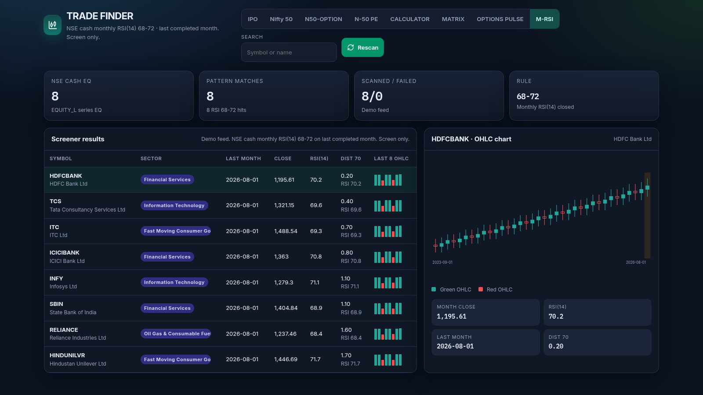Open the IPO tab

pos(253,19)
